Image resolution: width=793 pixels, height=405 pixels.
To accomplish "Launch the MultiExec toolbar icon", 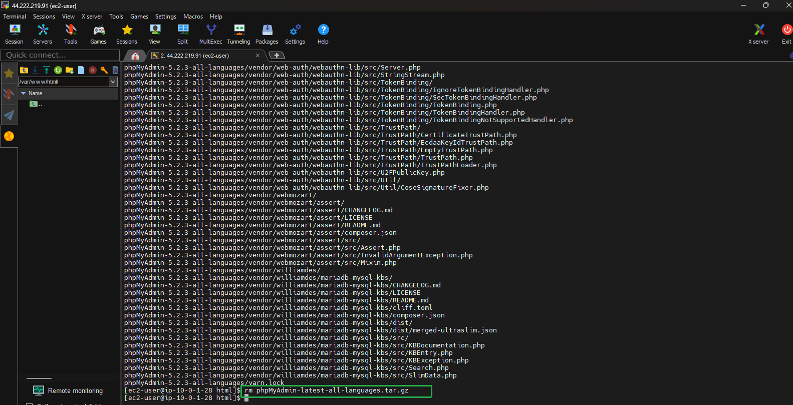I will coord(211,34).
